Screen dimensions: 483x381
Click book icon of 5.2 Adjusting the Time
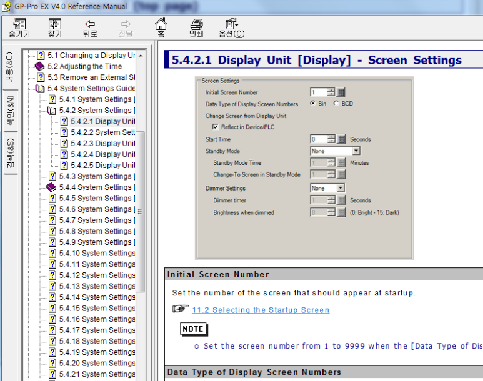[x=40, y=66]
